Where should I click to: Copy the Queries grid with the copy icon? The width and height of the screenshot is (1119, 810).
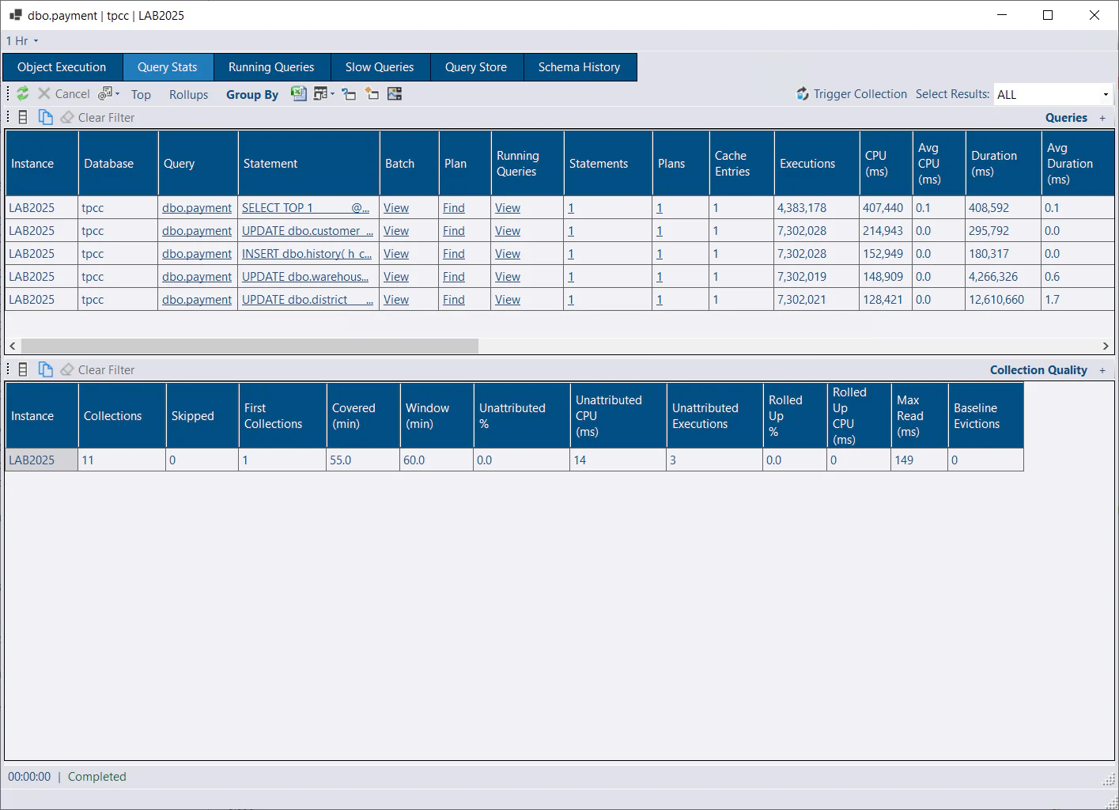[46, 117]
